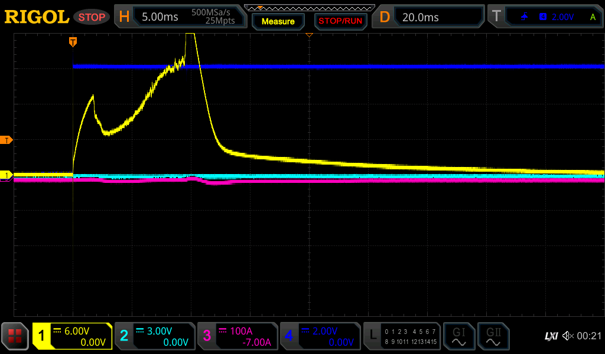The height and width of the screenshot is (354, 605).
Task: Open delay D 20.0ms settings
Action: click(x=430, y=17)
